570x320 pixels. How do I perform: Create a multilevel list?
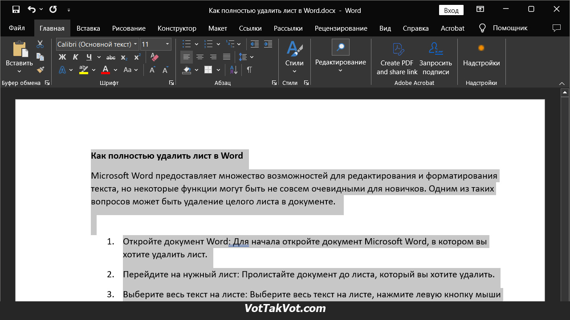[x=230, y=44]
